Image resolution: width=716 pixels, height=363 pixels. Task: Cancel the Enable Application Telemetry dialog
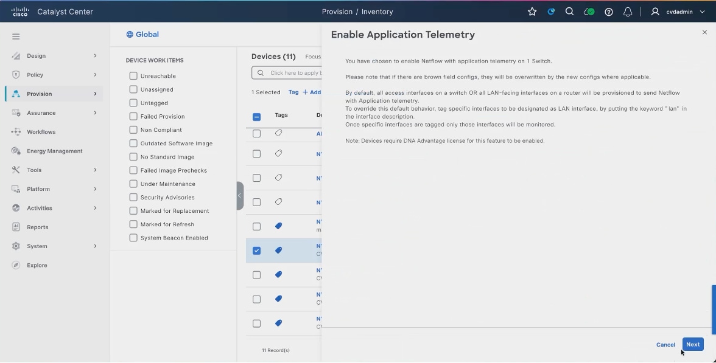click(665, 345)
